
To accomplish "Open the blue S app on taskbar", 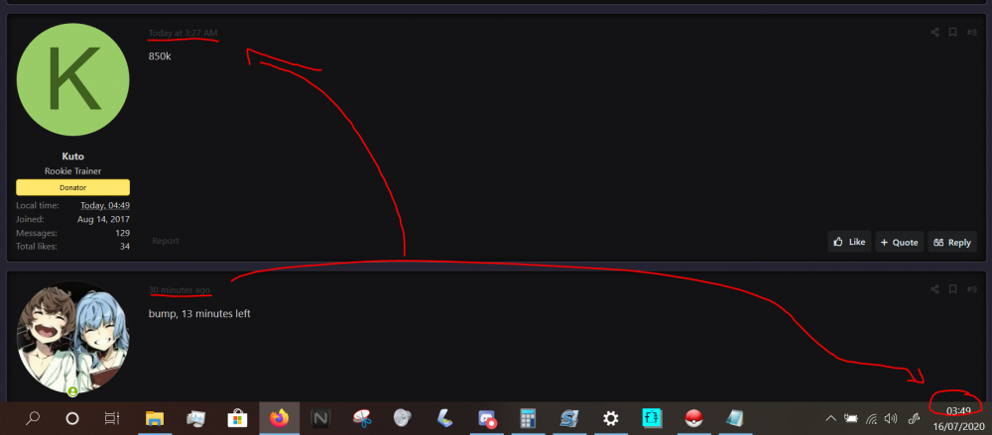I will (x=569, y=418).
